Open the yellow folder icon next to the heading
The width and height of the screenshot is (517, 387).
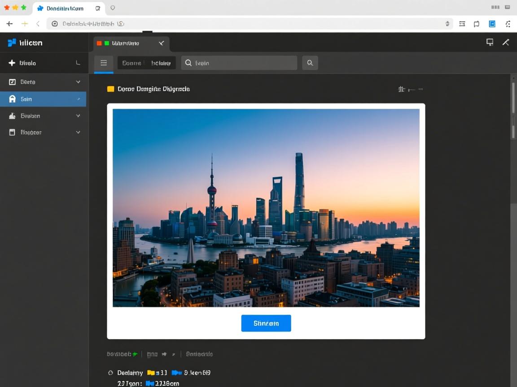tap(110, 89)
